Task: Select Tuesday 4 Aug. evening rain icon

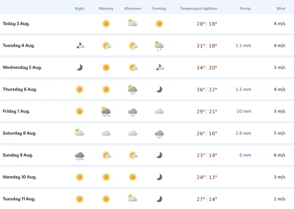Action: (x=159, y=46)
